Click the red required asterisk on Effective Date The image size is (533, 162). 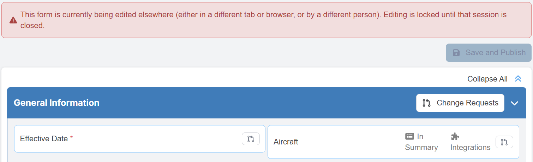(x=72, y=138)
